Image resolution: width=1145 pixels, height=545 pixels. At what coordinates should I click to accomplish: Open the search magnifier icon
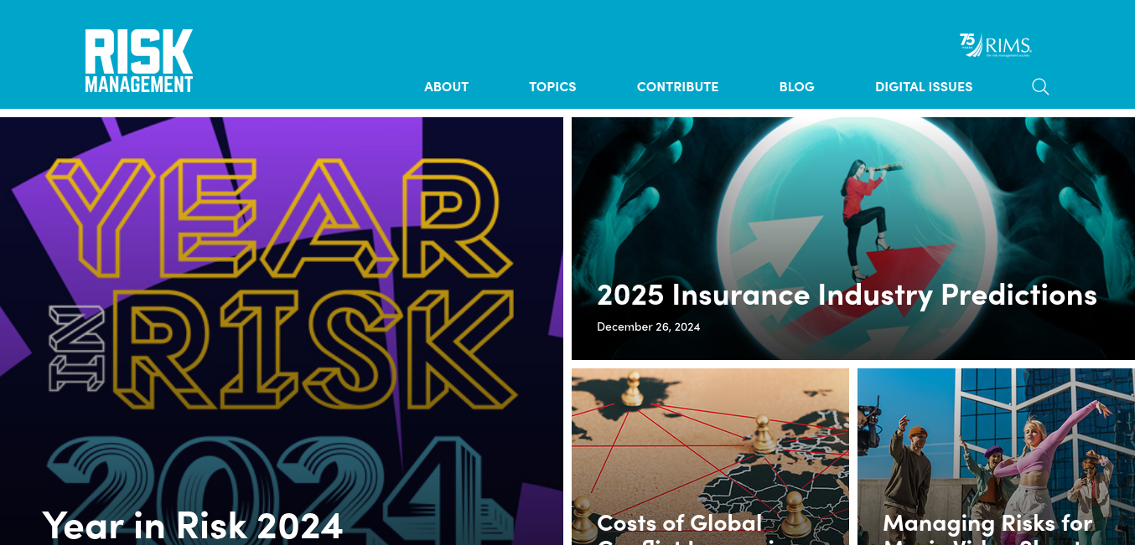point(1040,86)
